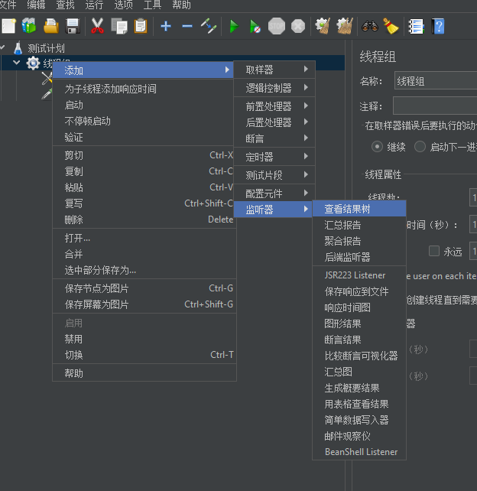Click the Reset search yellow broom icon

point(391,26)
